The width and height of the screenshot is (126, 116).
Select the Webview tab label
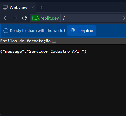(x=18, y=7)
